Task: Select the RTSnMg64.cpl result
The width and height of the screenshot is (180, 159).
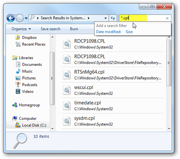Action: 112,75
